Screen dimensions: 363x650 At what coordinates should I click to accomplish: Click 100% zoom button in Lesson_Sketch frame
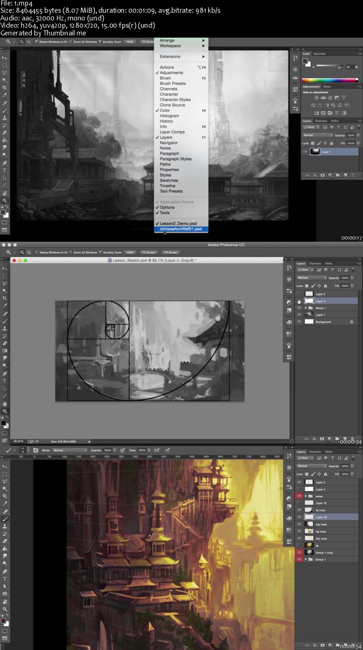[130, 252]
